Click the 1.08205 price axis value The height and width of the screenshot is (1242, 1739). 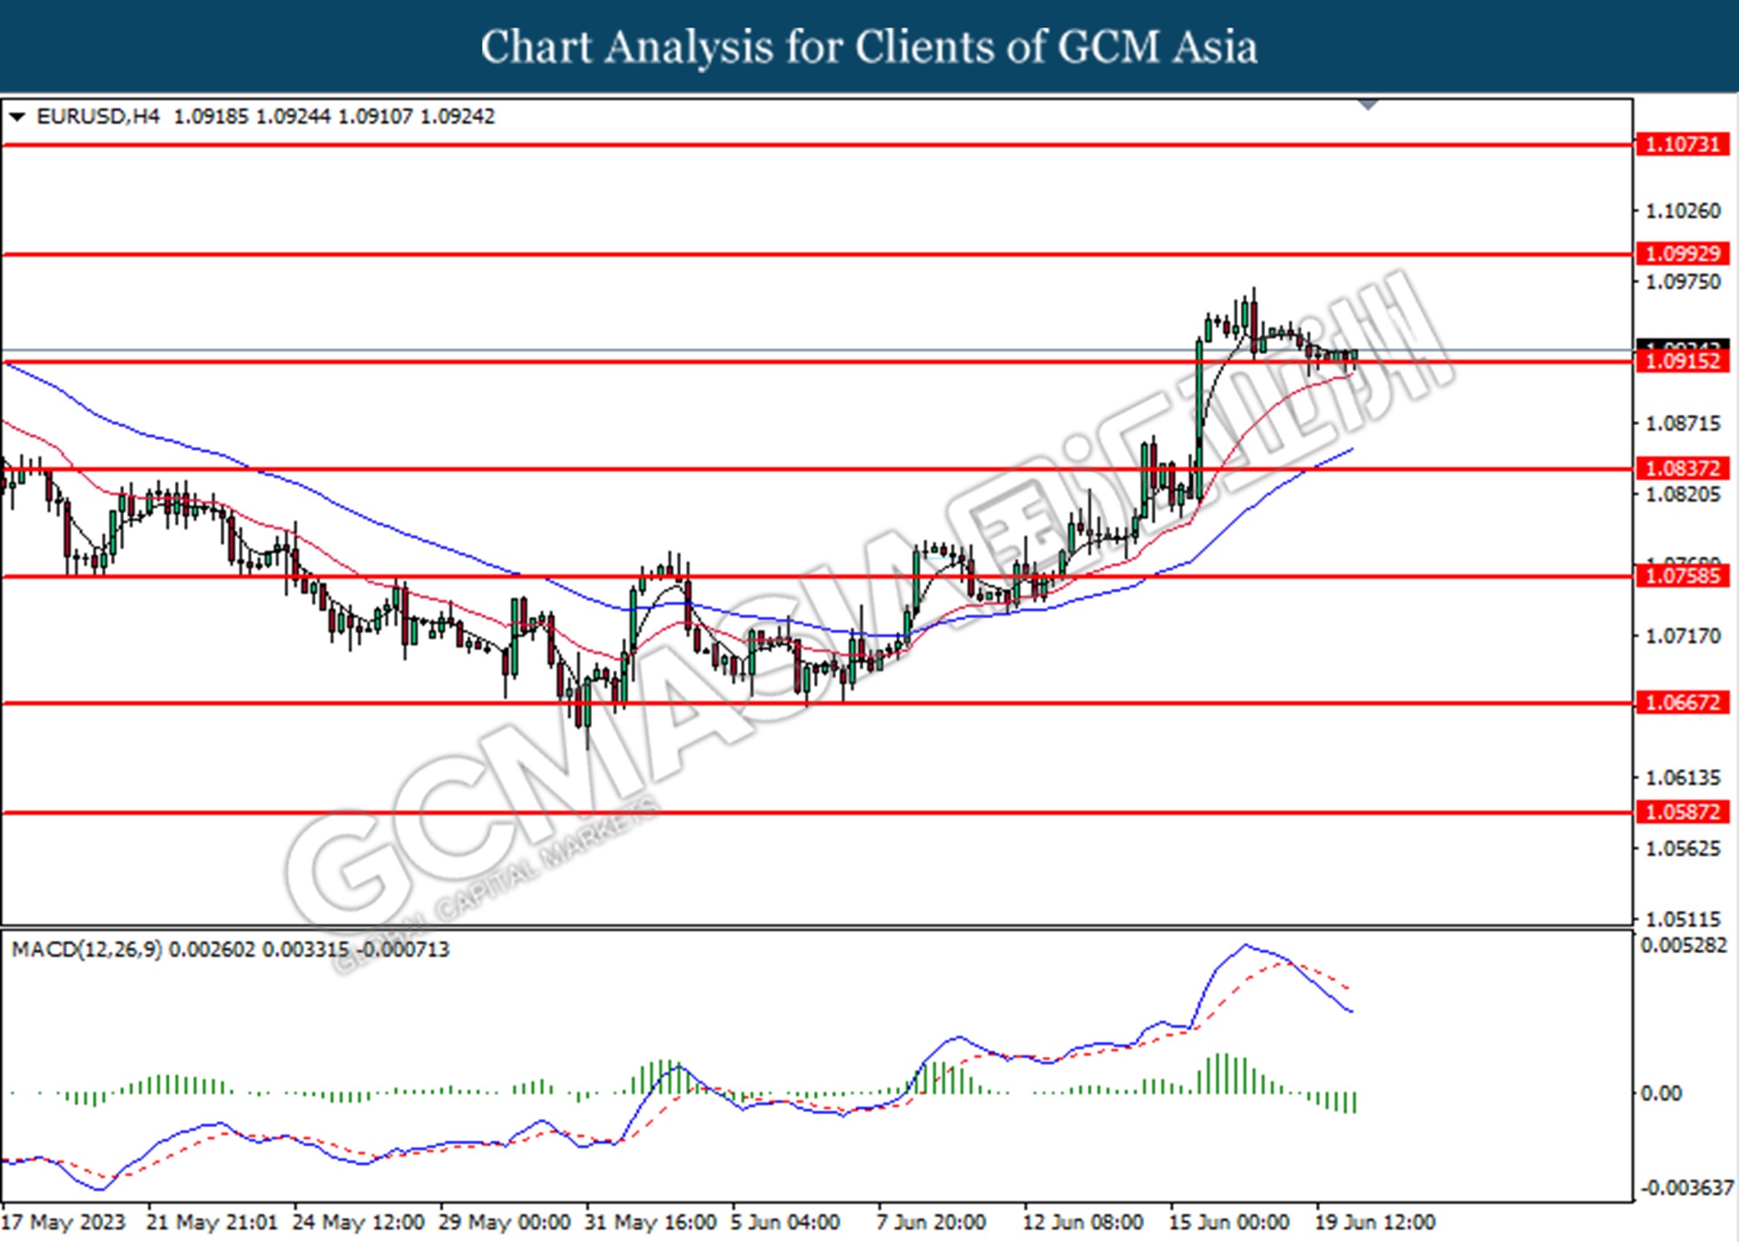click(x=1683, y=494)
